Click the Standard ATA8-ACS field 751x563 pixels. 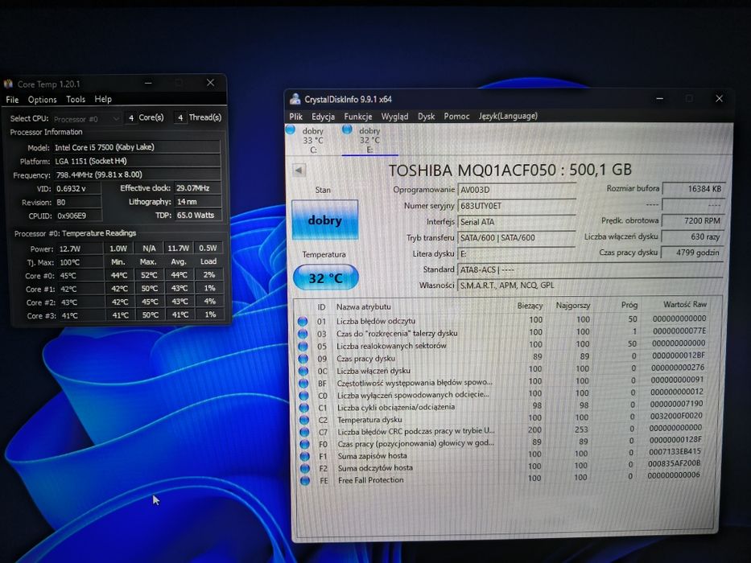click(x=589, y=269)
